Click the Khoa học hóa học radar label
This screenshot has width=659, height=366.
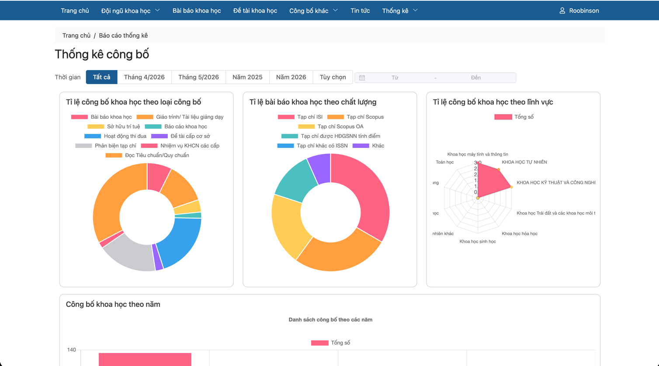(x=520, y=234)
